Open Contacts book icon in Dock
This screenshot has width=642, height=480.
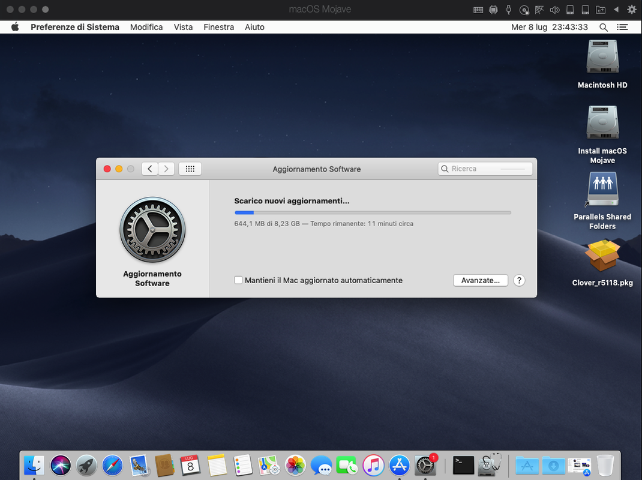click(x=164, y=466)
